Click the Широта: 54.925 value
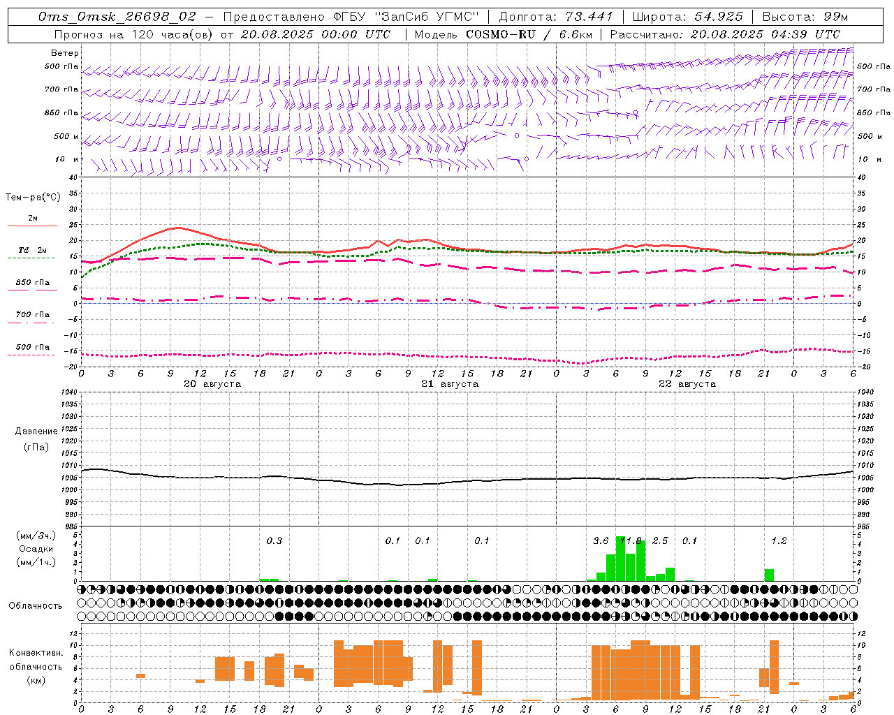Viewport: 894px width, 715px height. point(687,17)
